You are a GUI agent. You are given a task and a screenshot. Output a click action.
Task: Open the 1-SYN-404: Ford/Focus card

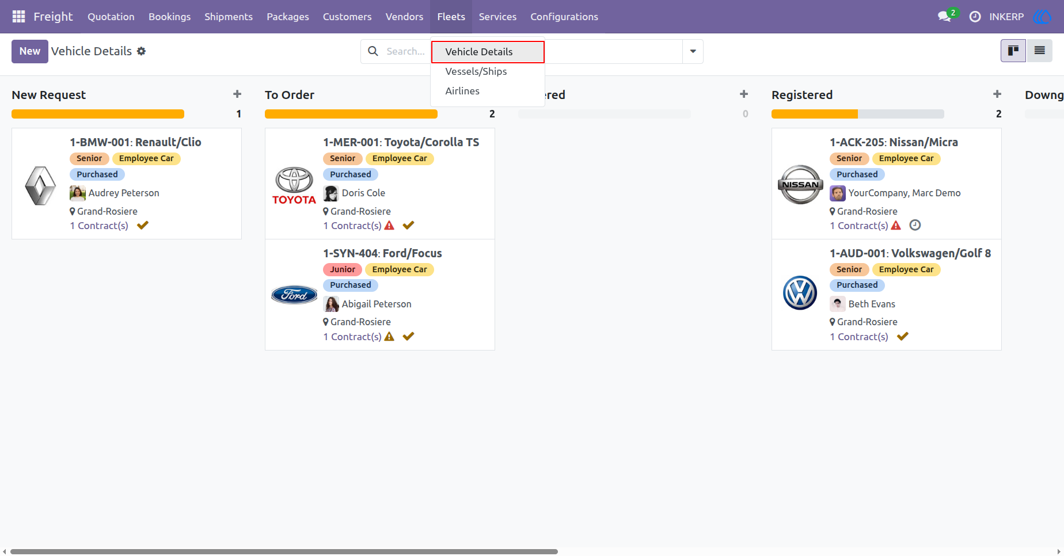click(380, 295)
